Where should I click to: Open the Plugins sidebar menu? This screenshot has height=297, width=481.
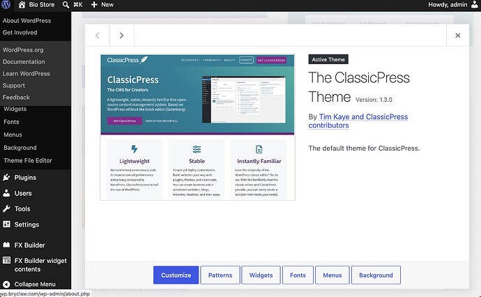coord(25,177)
